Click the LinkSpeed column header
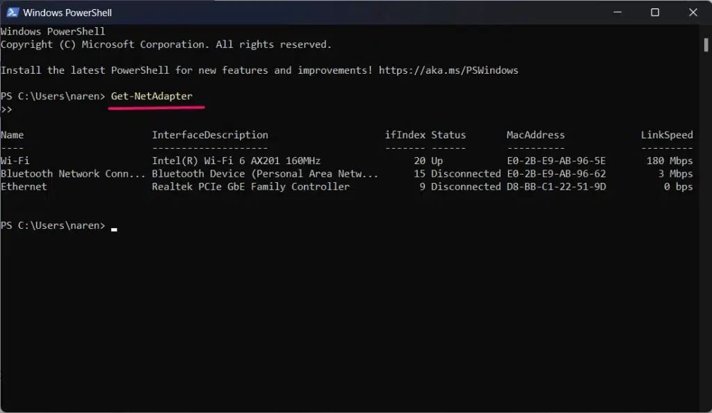 [x=667, y=135]
